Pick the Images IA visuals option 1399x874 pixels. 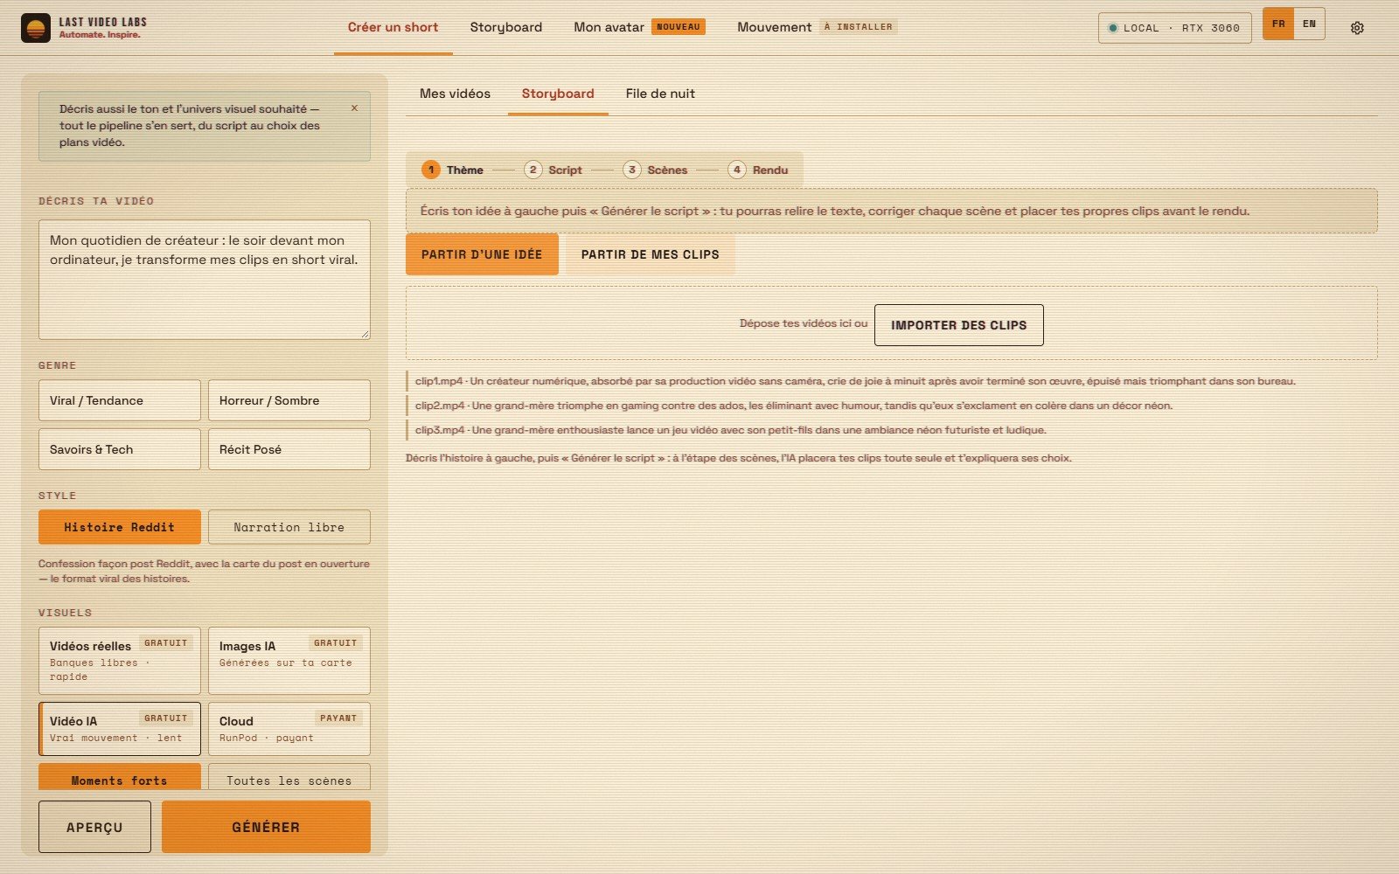click(x=289, y=661)
